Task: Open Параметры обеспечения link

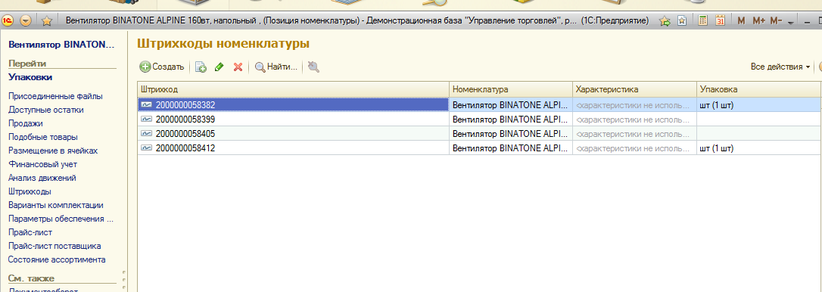Action: point(61,219)
